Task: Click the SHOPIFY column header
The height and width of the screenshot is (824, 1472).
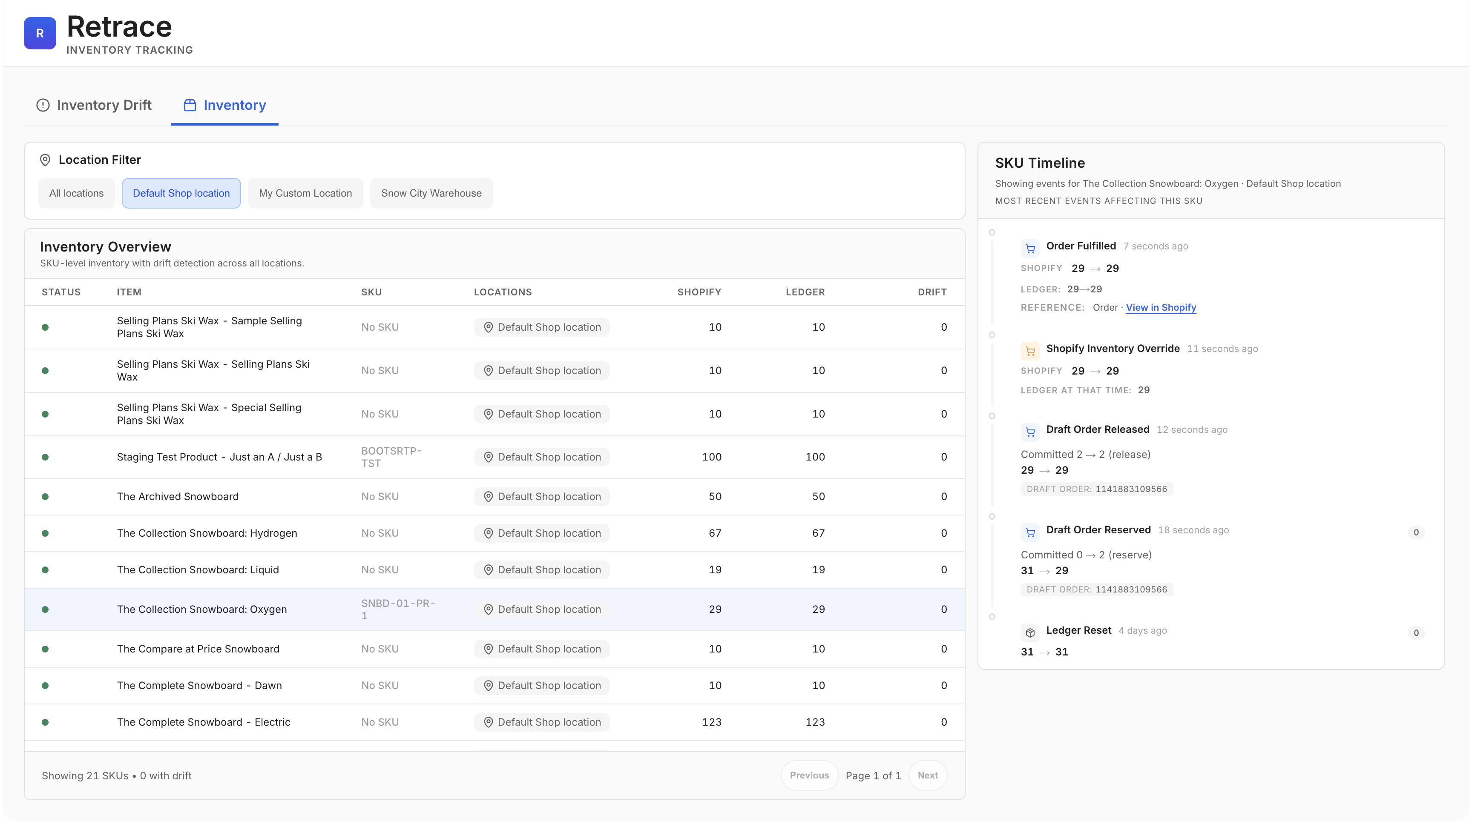Action: coord(699,292)
